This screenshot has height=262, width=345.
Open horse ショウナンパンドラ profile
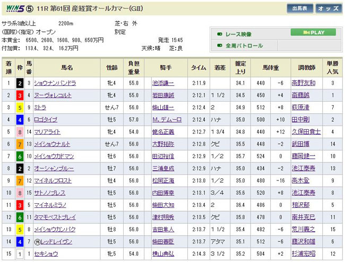tap(55, 83)
